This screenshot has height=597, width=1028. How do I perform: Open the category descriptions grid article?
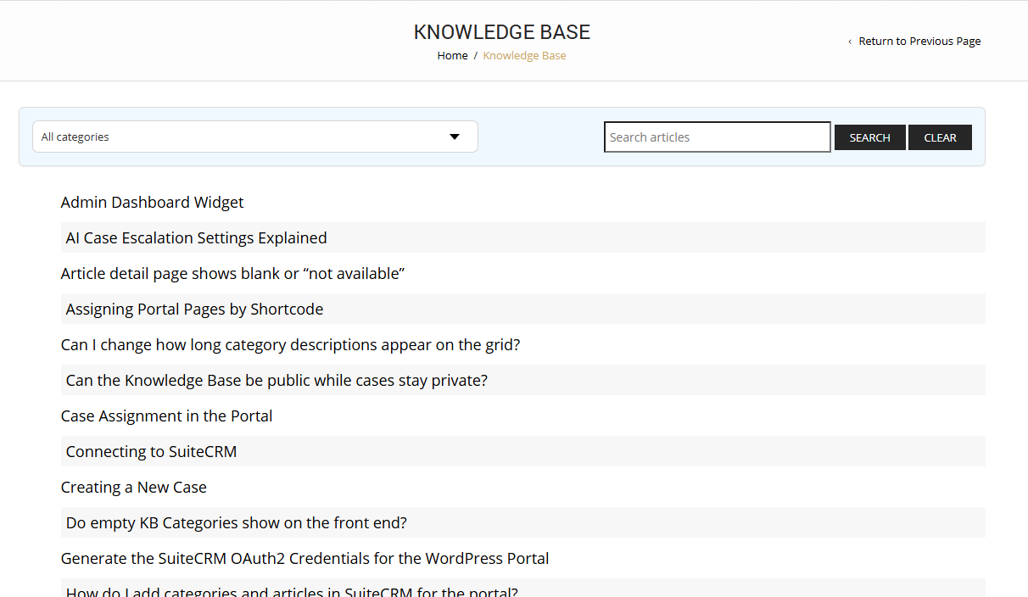290,344
